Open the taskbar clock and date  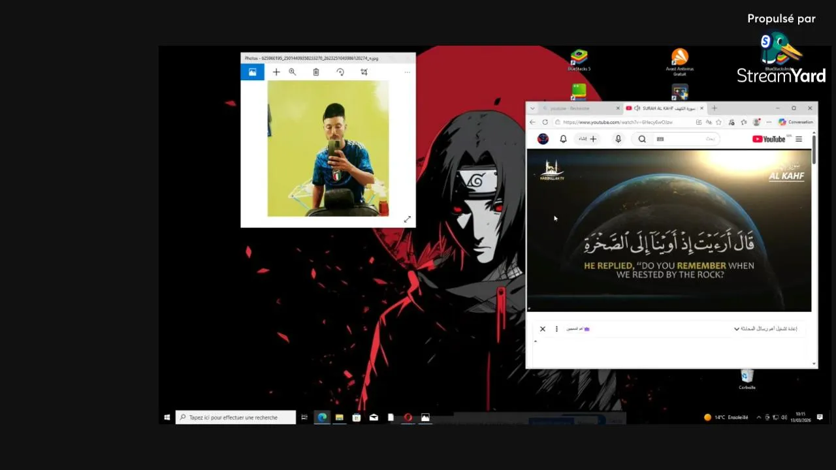point(801,417)
